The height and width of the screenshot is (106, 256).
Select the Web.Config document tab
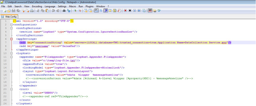click(x=9, y=17)
